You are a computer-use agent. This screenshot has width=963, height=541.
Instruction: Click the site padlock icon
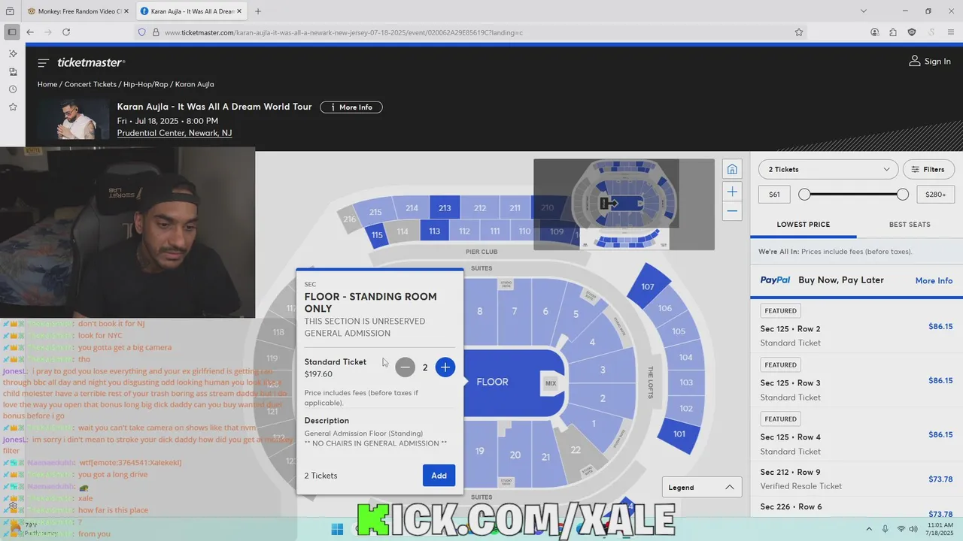pyautogui.click(x=156, y=32)
